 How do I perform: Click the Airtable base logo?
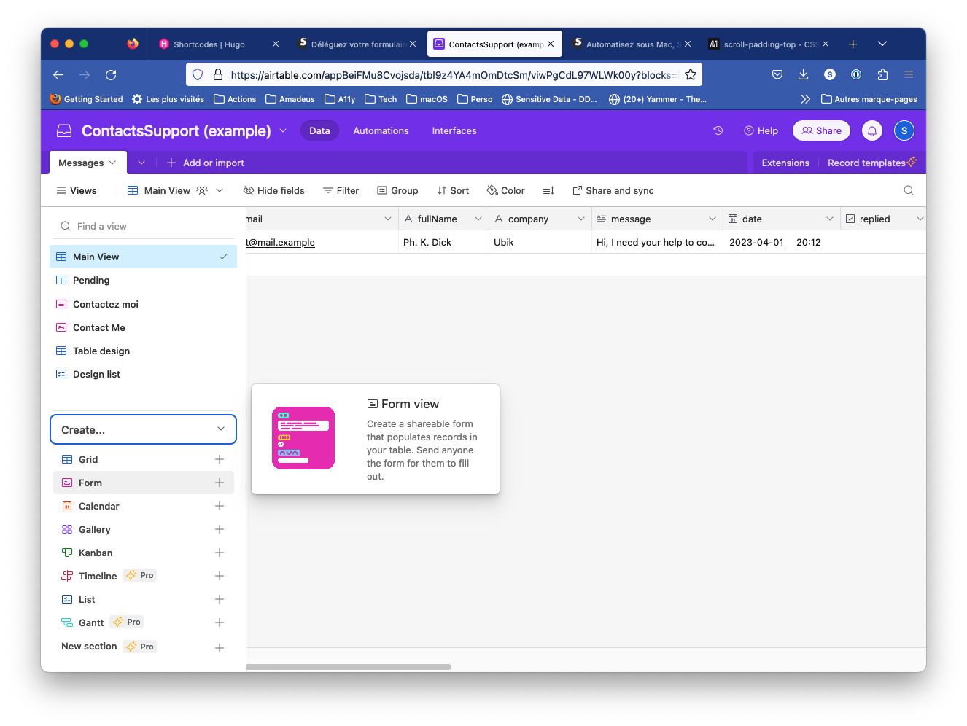[x=63, y=130]
